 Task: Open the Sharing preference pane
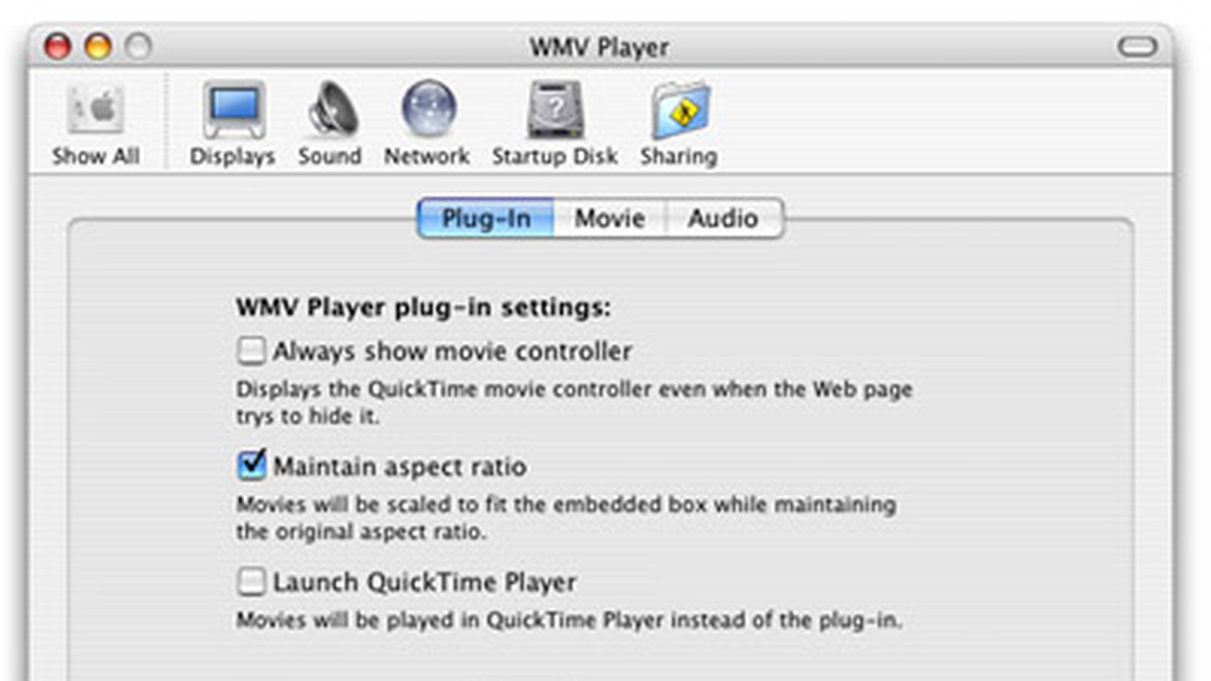pos(678,123)
